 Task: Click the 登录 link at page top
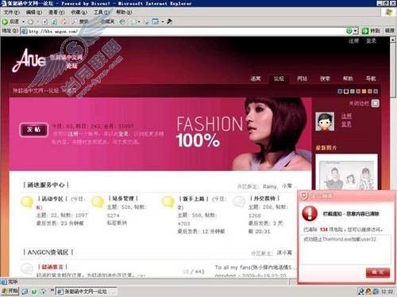pos(371,40)
